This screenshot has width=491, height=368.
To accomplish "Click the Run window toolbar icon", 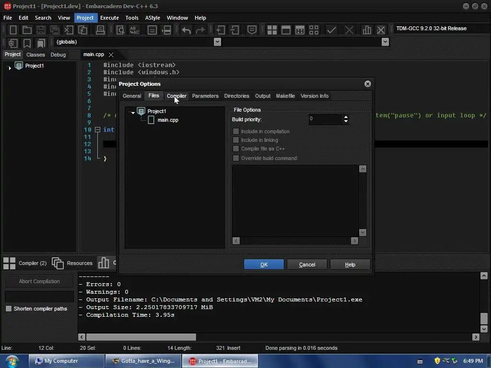I will tap(286, 30).
